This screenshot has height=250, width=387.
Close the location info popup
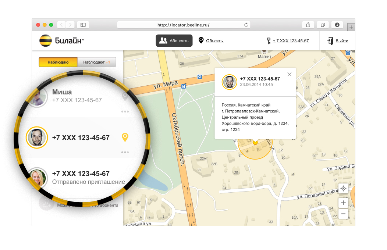click(290, 74)
